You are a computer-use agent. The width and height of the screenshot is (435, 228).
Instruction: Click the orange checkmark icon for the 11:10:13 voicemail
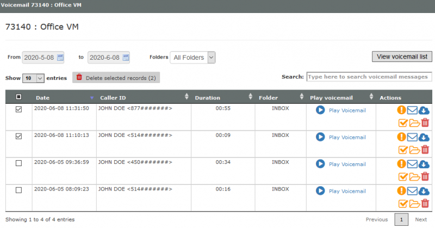[403, 150]
